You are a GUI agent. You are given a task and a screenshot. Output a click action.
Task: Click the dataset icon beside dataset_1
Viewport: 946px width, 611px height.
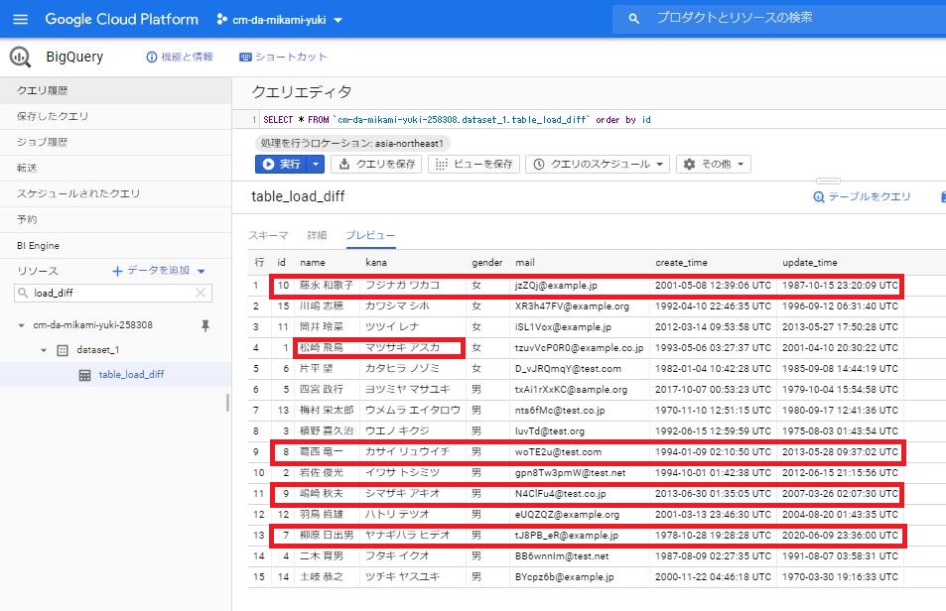[x=63, y=350]
